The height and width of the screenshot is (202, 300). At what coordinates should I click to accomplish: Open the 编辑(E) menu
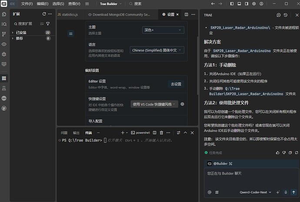click(43, 4)
